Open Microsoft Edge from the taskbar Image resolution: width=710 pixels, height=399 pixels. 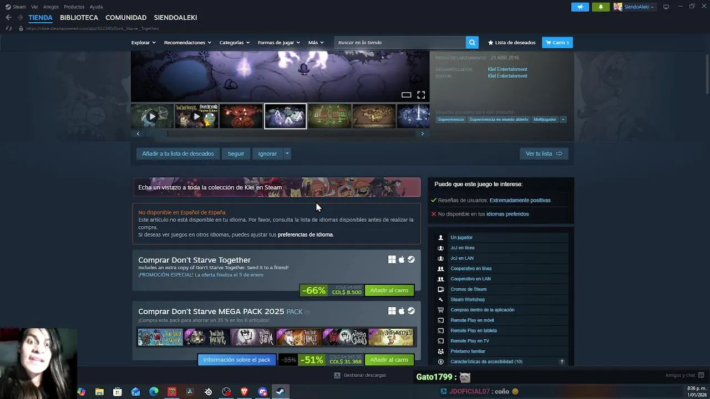click(154, 392)
